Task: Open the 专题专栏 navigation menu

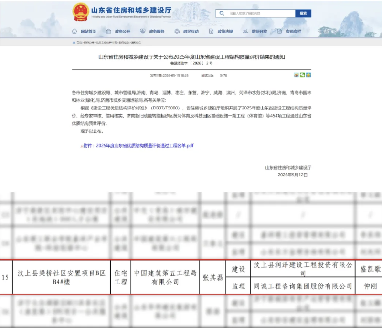Action: 294,31
